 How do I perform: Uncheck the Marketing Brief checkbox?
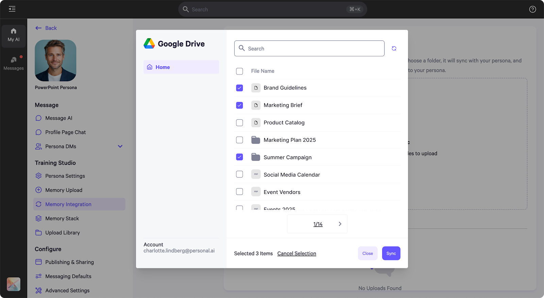(x=239, y=105)
